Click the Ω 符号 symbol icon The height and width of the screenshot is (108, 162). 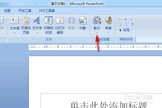click(71, 21)
